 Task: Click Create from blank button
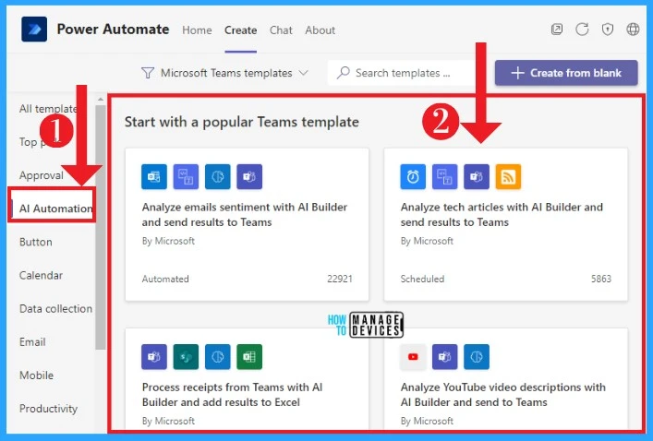(x=566, y=73)
